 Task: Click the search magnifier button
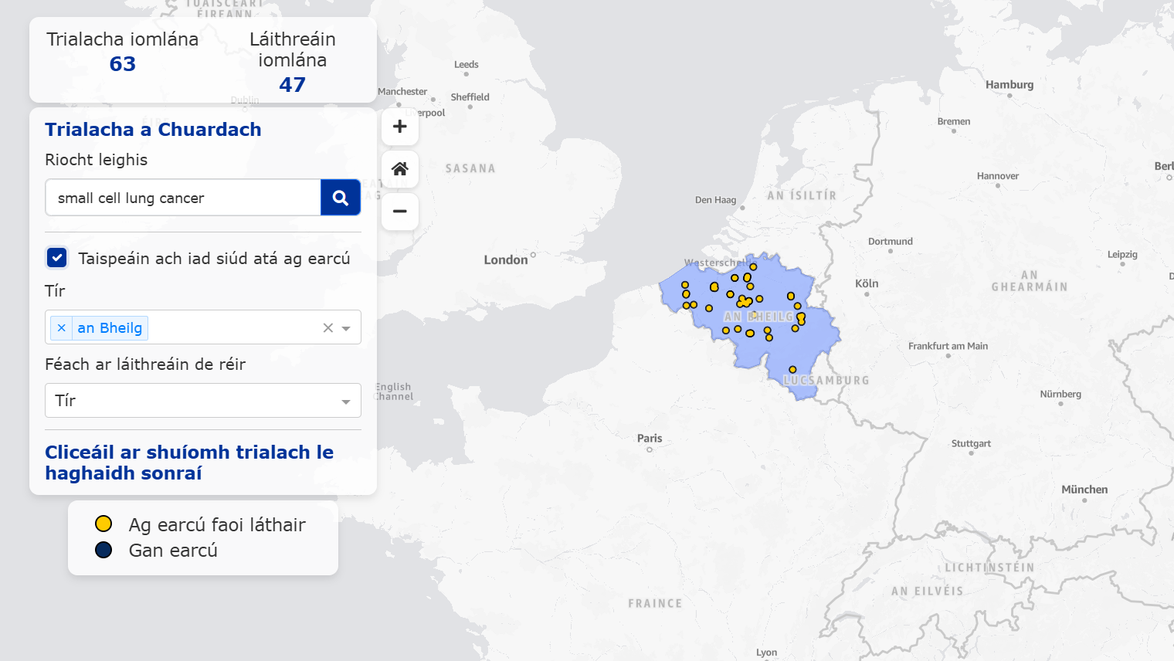coord(340,198)
